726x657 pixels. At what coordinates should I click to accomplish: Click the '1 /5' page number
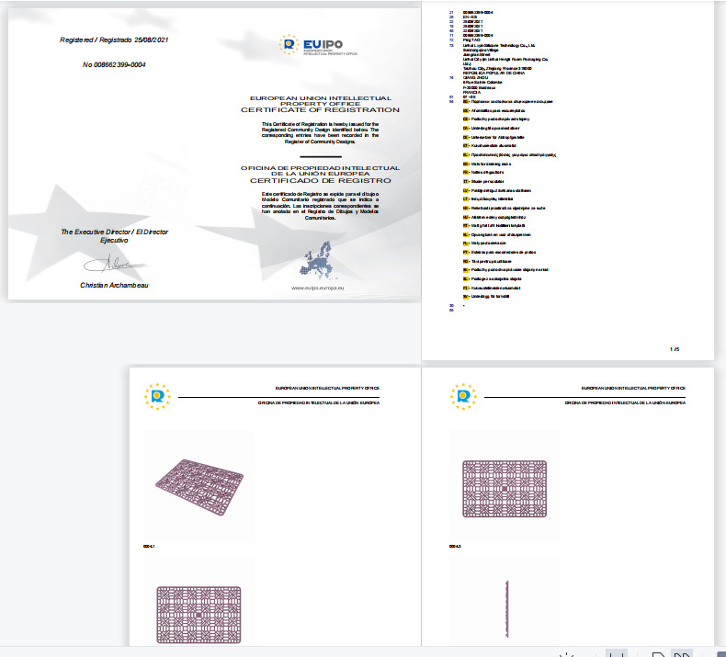(675, 349)
